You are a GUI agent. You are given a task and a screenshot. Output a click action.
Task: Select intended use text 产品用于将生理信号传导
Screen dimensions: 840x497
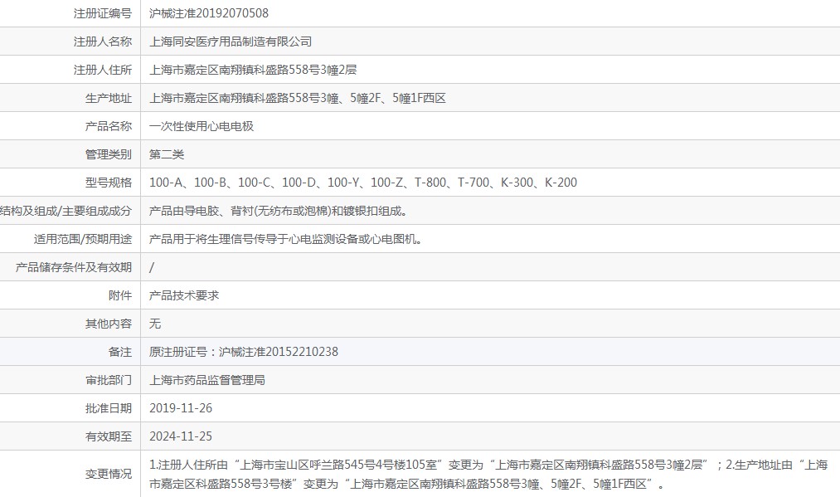tap(286, 239)
